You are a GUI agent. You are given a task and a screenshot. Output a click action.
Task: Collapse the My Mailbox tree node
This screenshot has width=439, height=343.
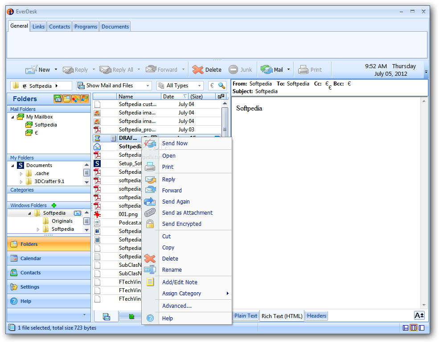12,117
